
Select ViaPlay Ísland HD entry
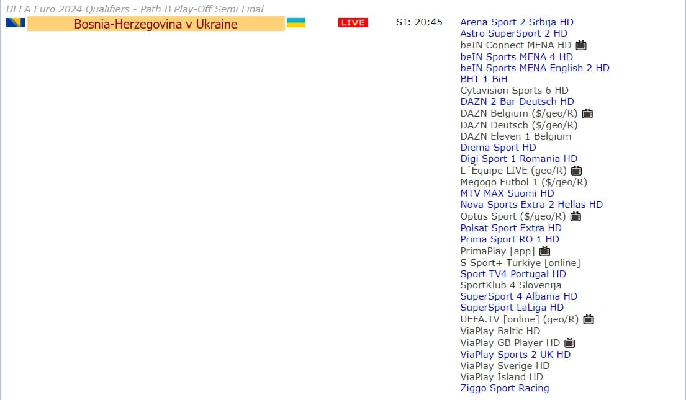pos(502,377)
